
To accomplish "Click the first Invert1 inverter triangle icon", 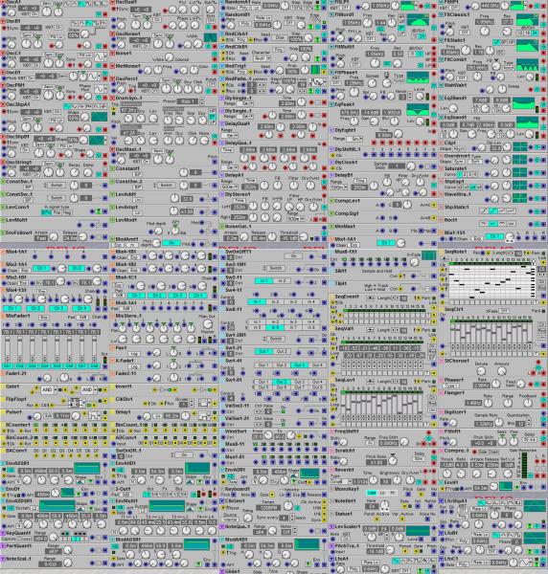I will click(163, 390).
